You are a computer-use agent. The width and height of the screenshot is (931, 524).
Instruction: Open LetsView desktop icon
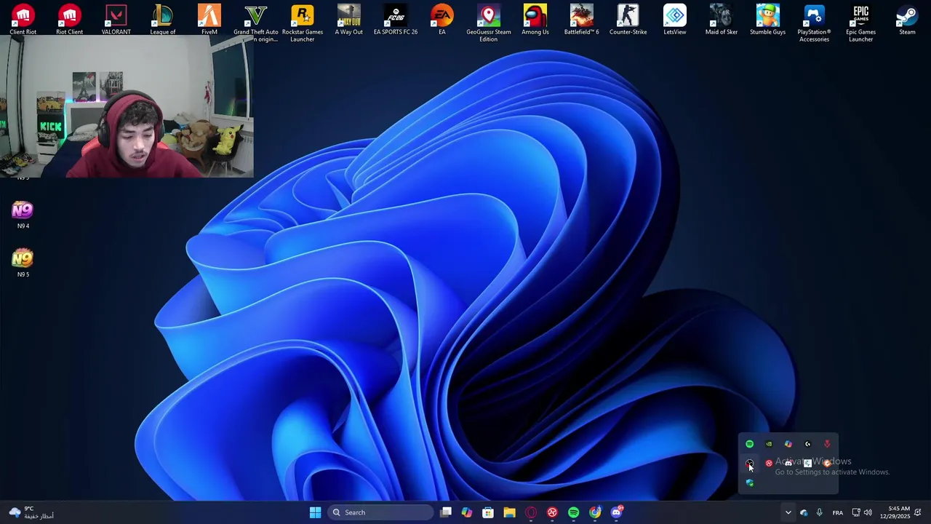[675, 20]
